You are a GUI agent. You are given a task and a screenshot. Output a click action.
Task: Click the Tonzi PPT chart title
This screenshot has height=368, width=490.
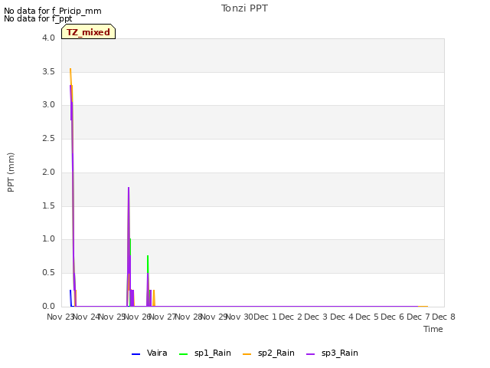(x=245, y=8)
